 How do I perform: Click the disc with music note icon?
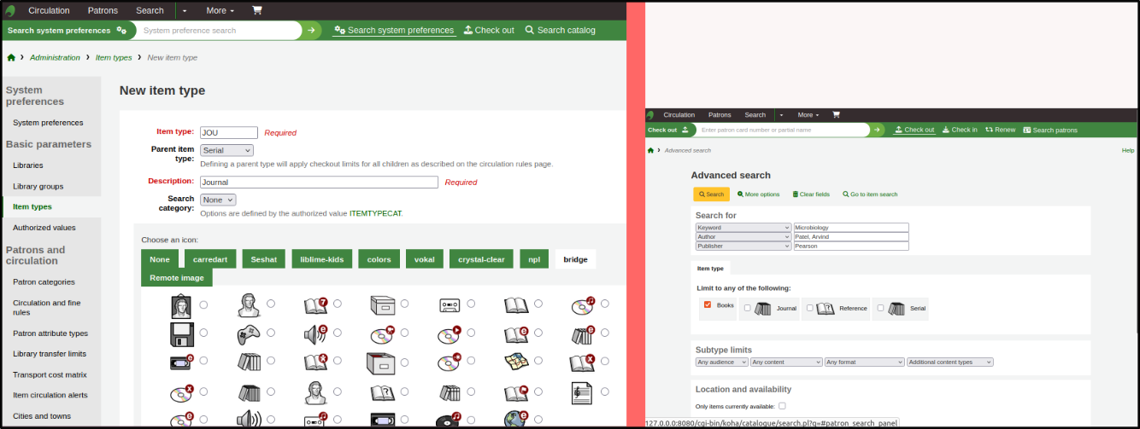[x=584, y=304]
